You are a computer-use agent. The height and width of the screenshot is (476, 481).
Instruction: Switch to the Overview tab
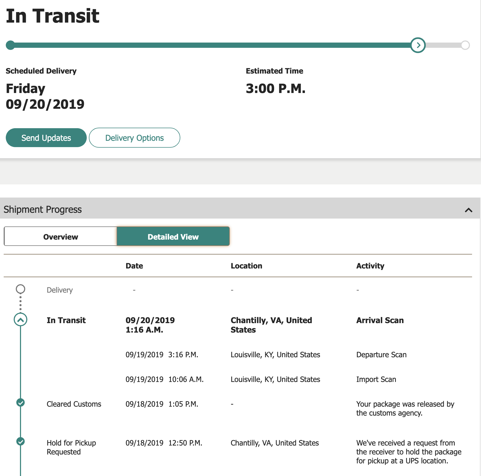(x=60, y=236)
